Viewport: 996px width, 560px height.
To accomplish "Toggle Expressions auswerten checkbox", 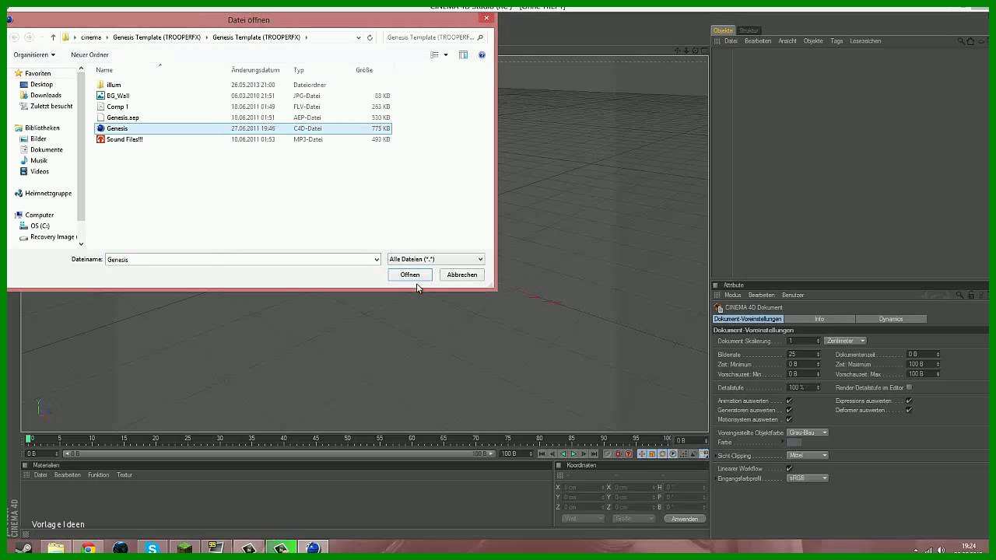I will (909, 401).
